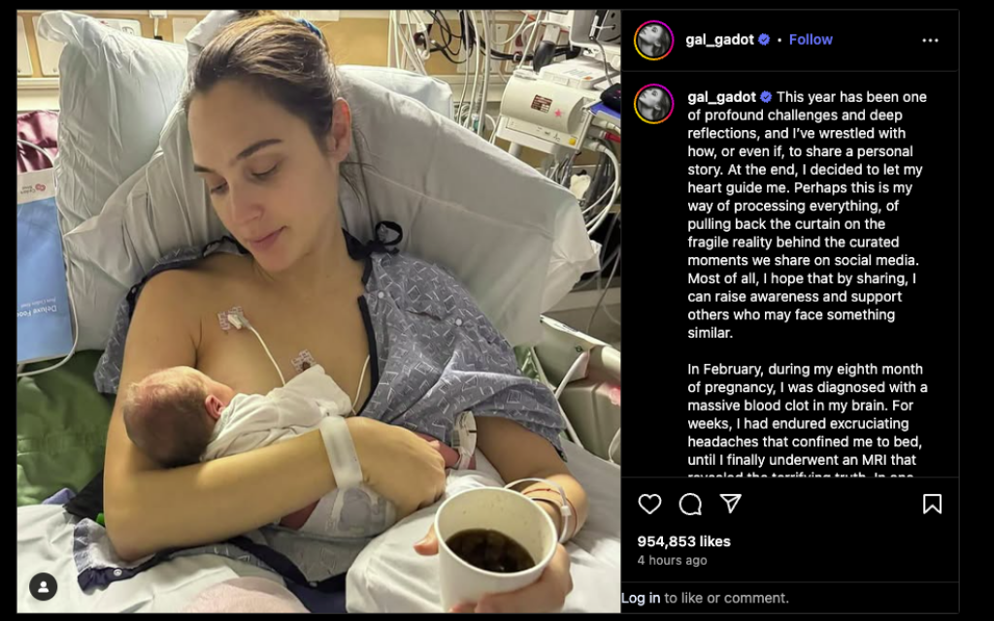Open the profile avatar beside the caption
Screen dimensions: 994x621
[653, 103]
